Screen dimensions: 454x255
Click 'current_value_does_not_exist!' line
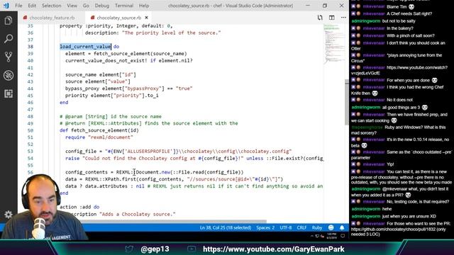[x=129, y=60]
